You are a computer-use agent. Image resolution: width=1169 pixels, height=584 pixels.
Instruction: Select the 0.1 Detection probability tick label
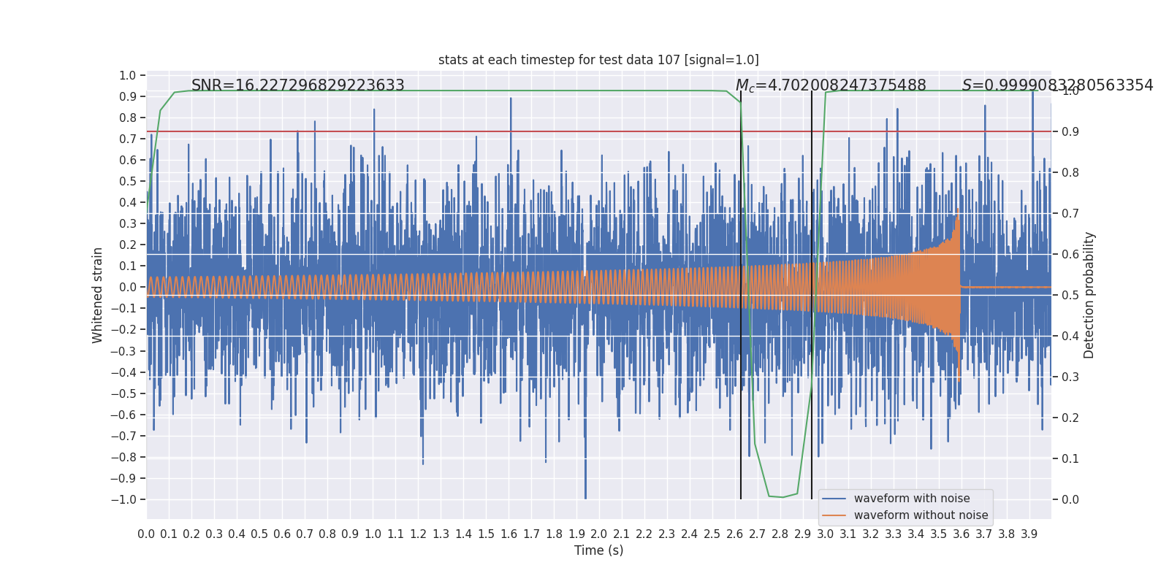tap(1070, 459)
